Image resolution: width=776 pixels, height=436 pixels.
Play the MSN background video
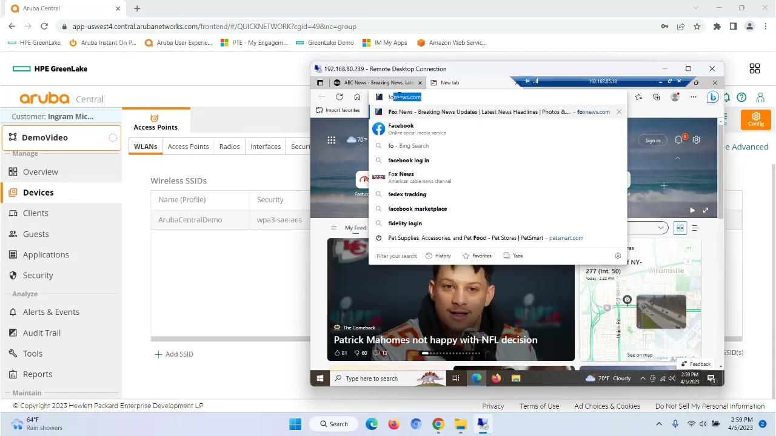[x=692, y=210]
